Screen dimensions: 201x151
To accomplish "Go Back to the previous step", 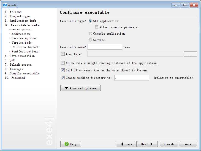I will 126,144.
